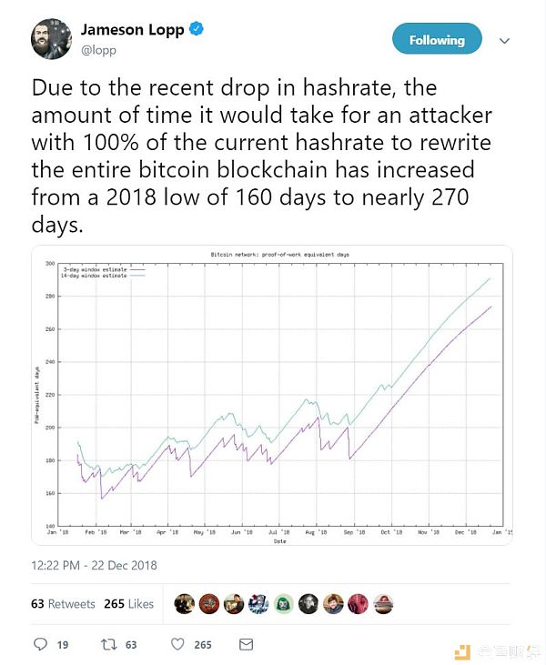This screenshot has height=665, width=546.
Task: Expand the tweet options chevron
Action: click(x=504, y=41)
